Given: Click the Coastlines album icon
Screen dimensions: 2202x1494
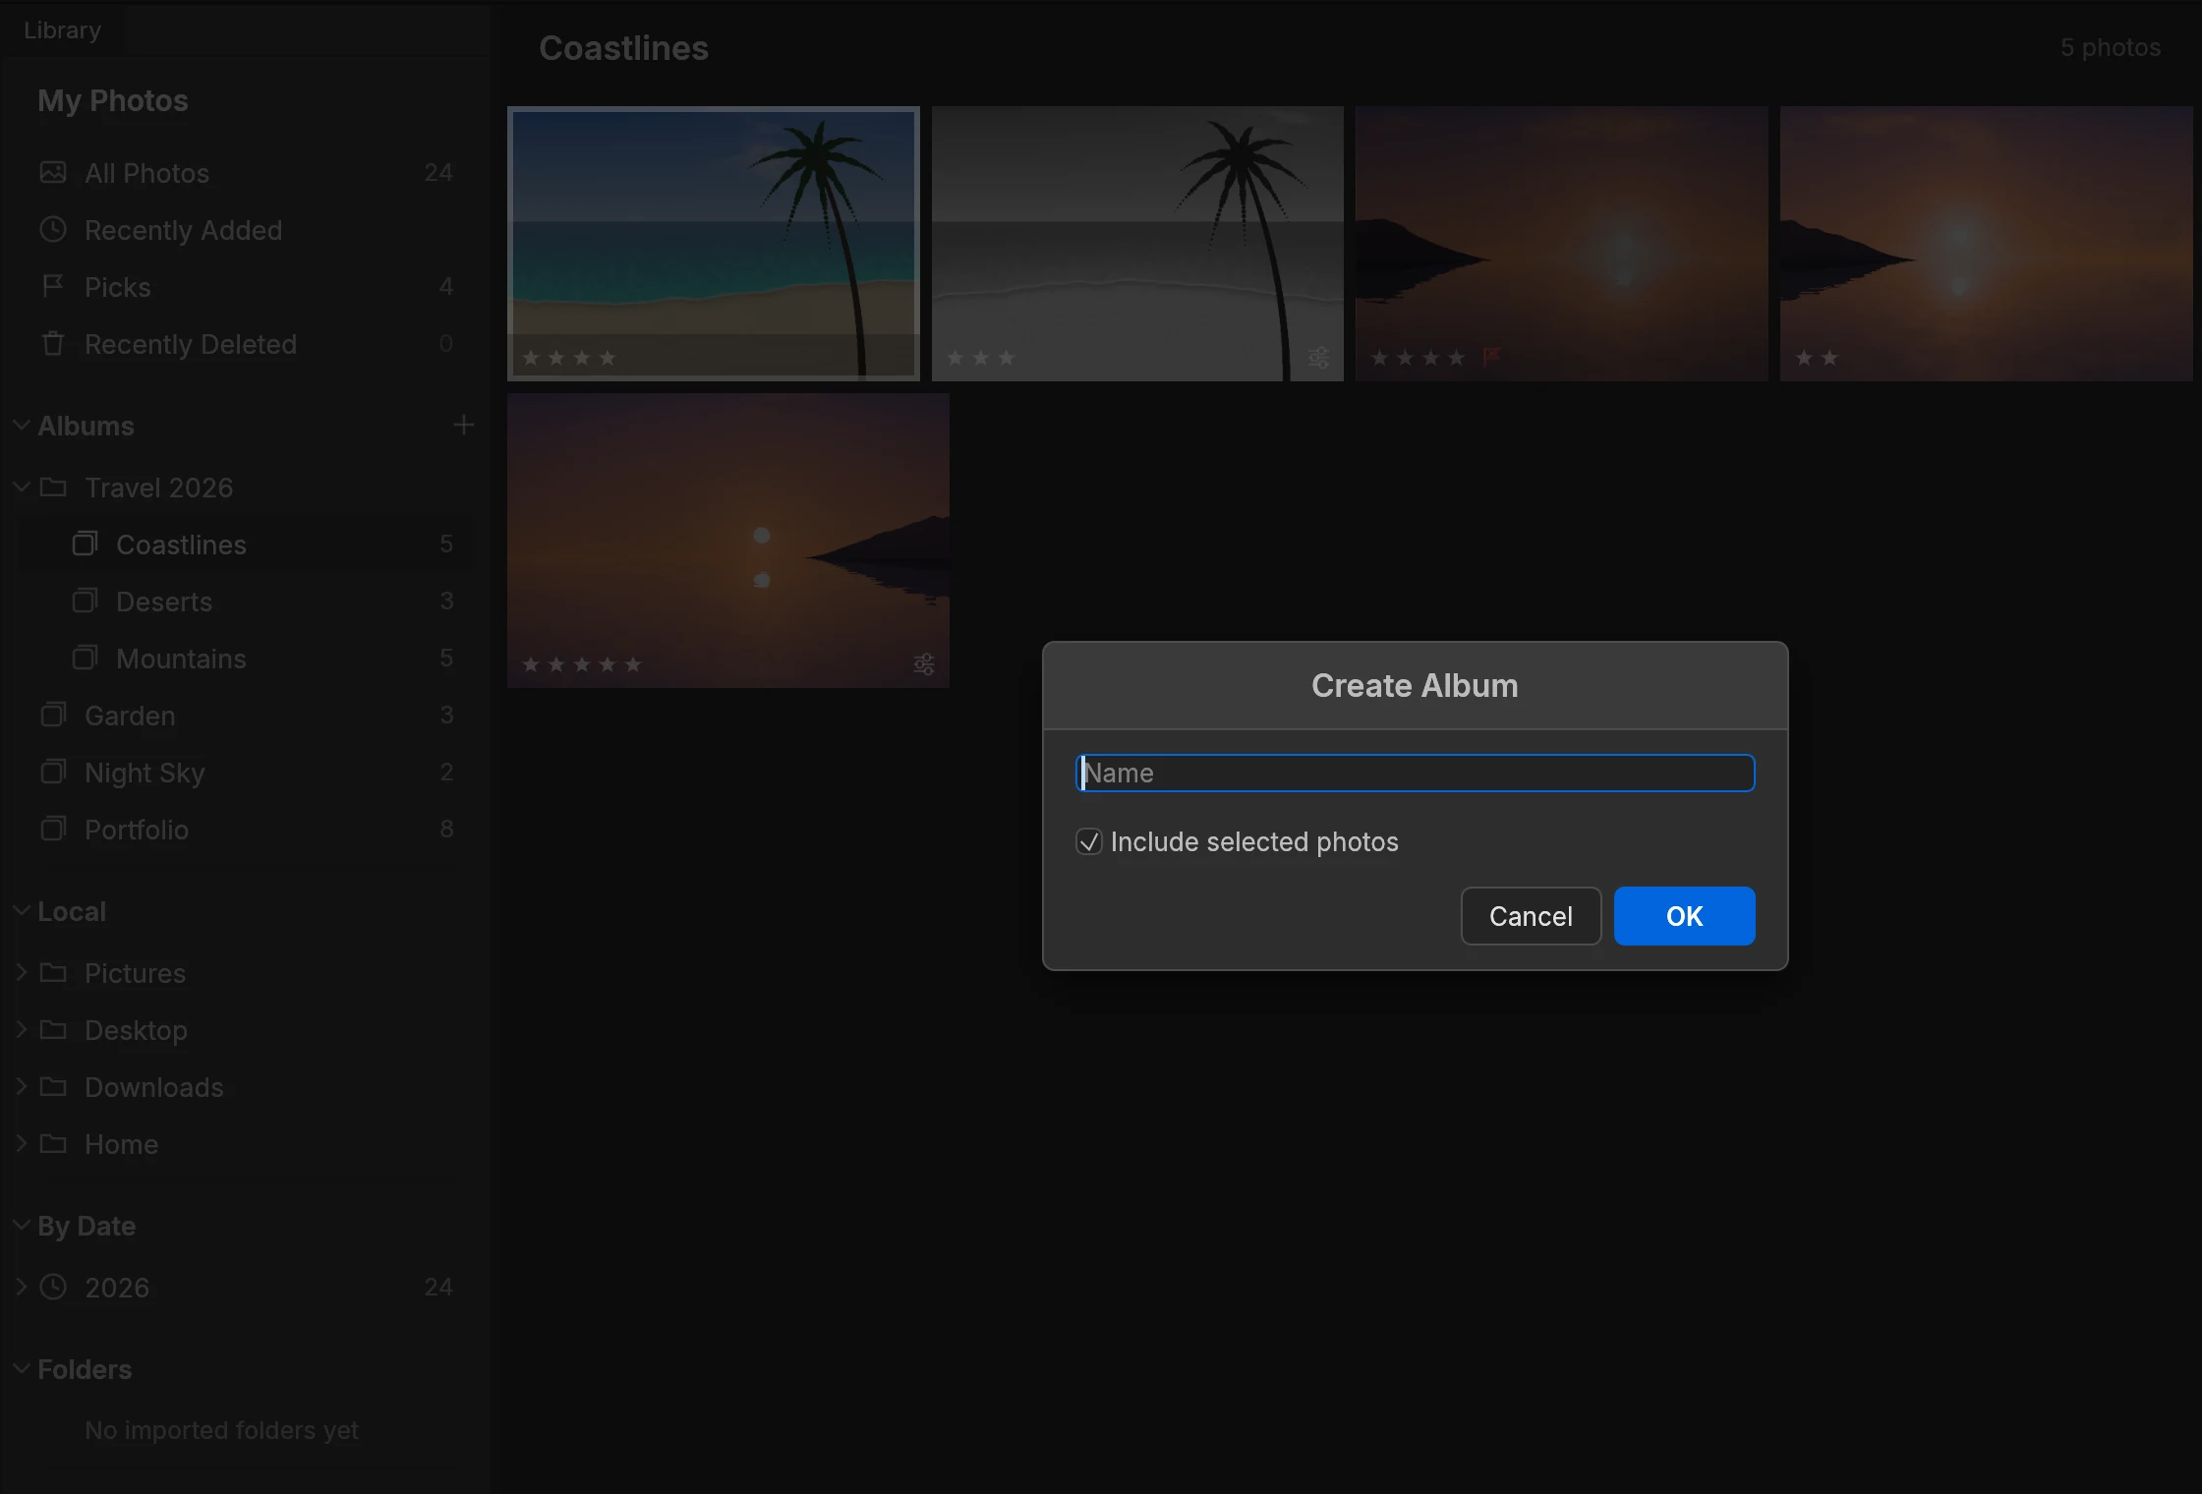Looking at the screenshot, I should (86, 545).
